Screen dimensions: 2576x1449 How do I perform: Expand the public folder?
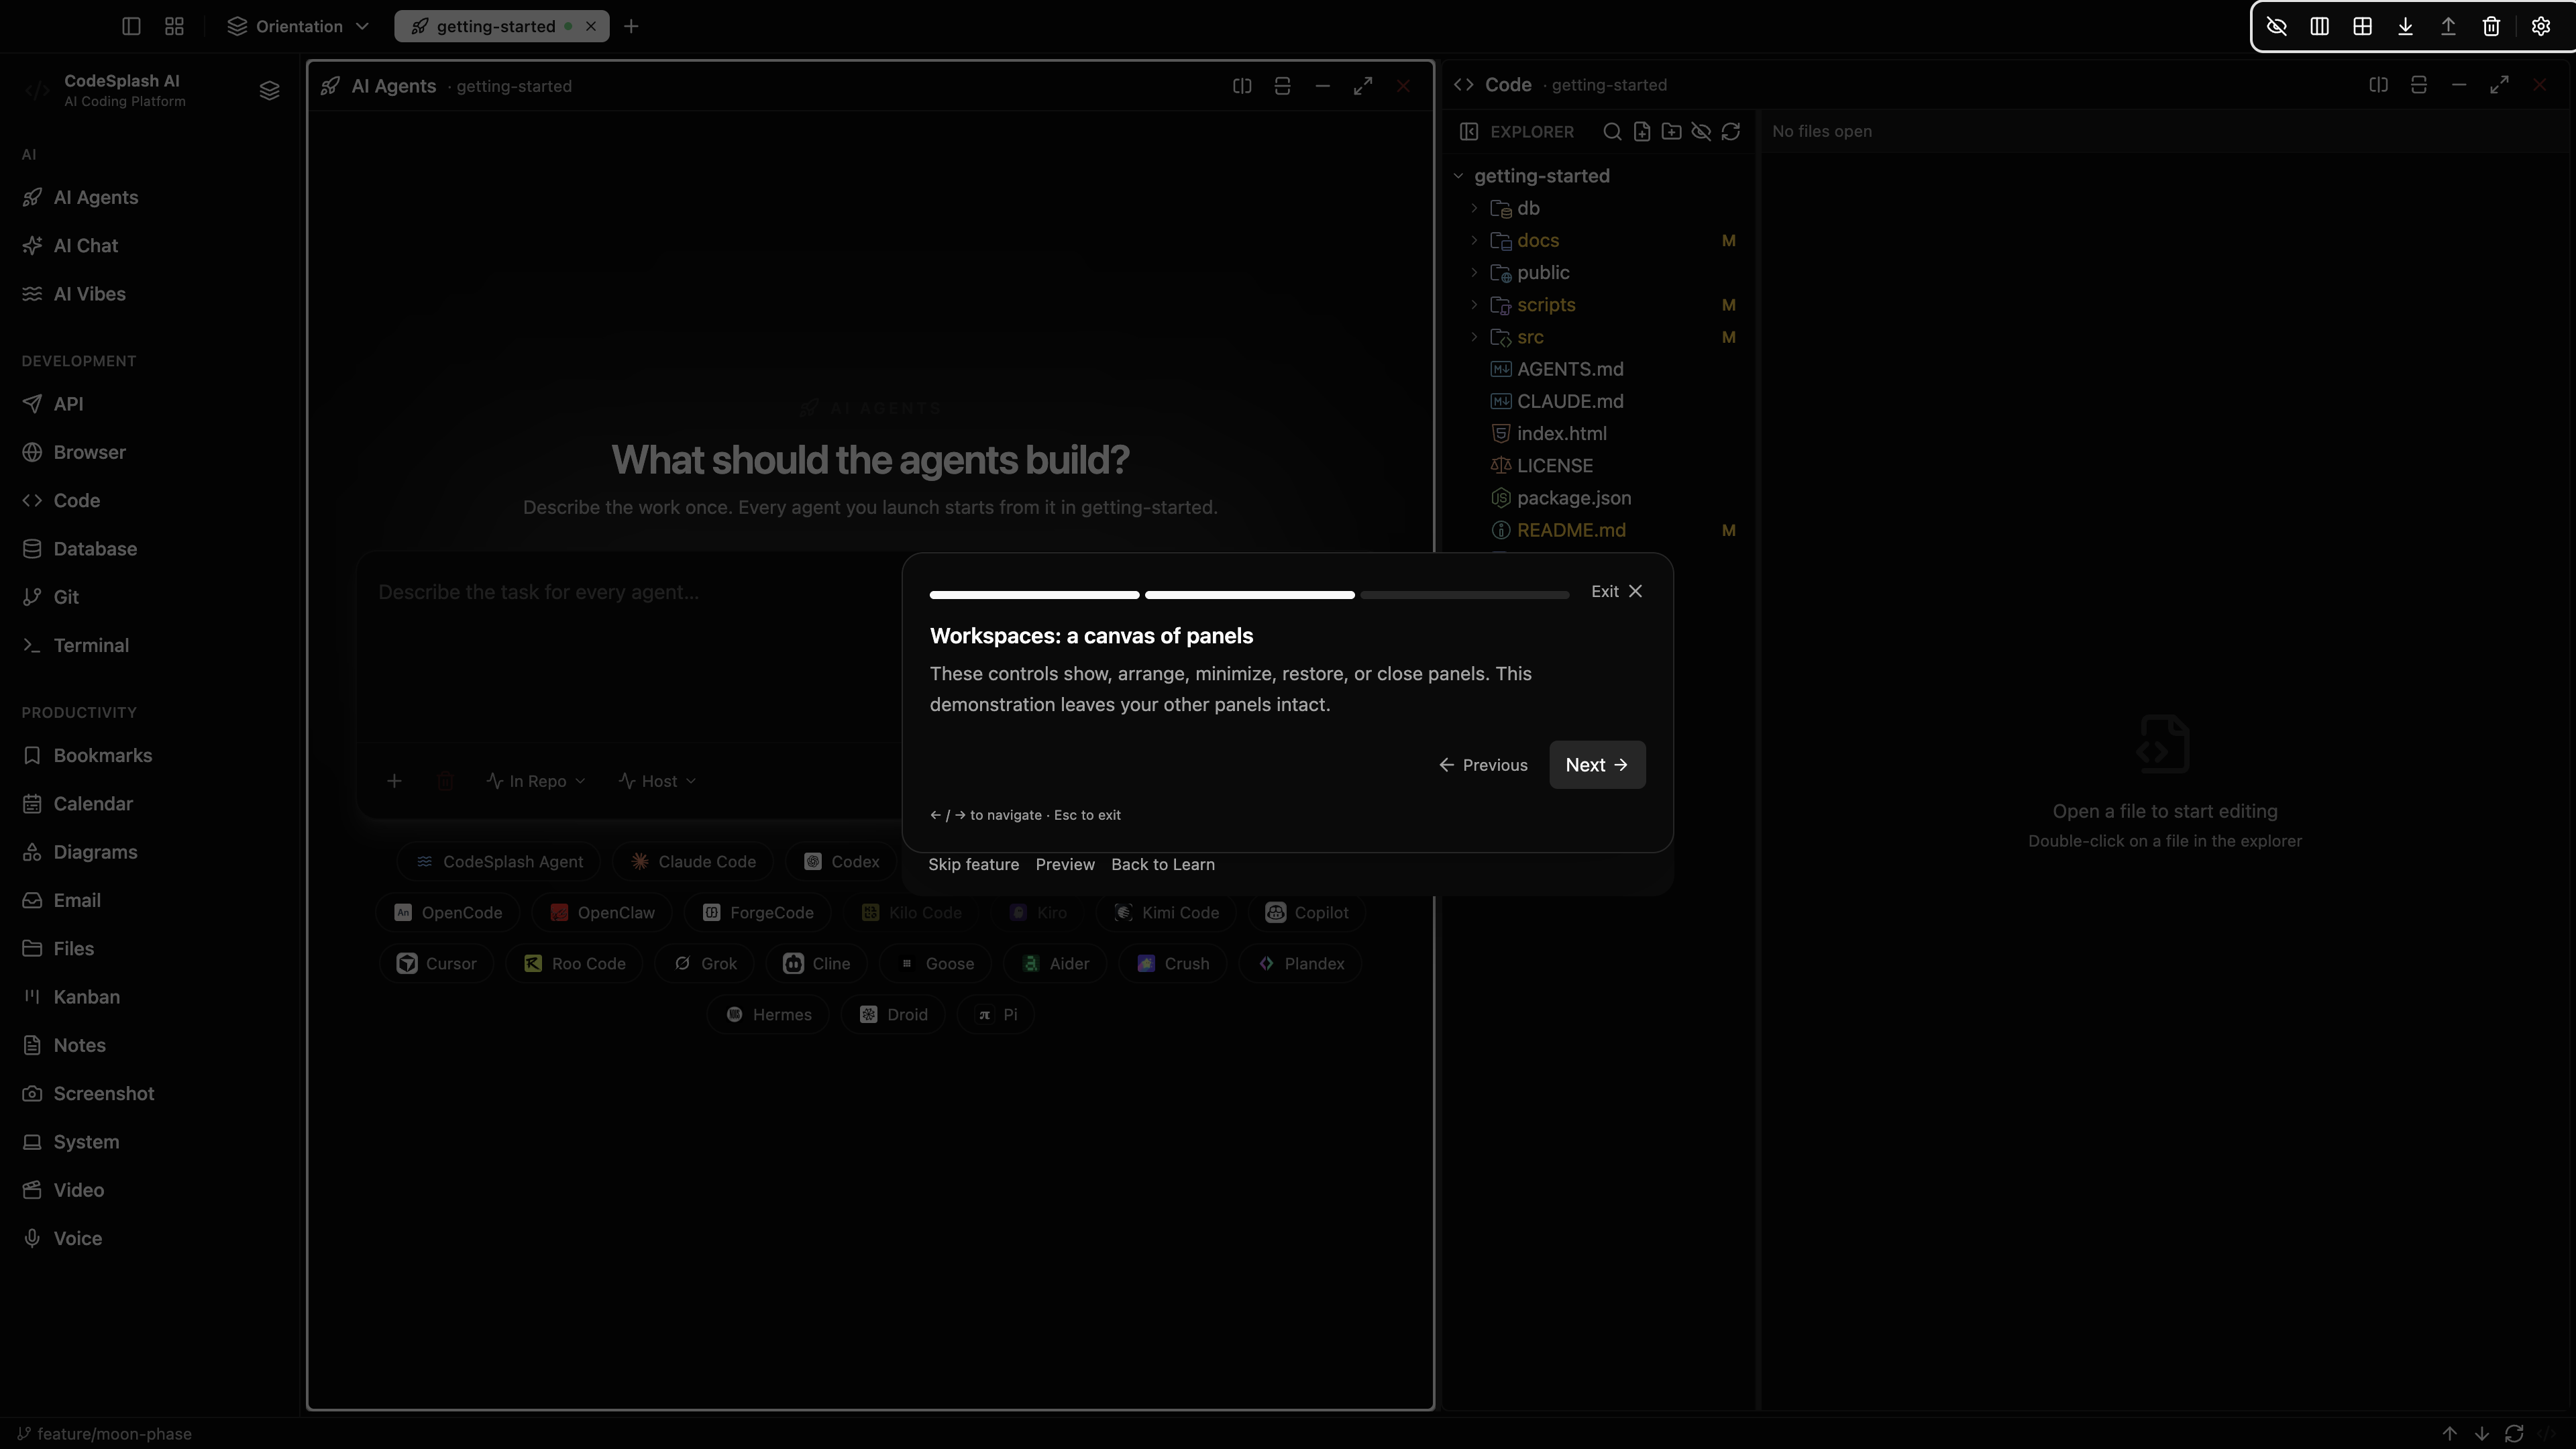click(1474, 273)
